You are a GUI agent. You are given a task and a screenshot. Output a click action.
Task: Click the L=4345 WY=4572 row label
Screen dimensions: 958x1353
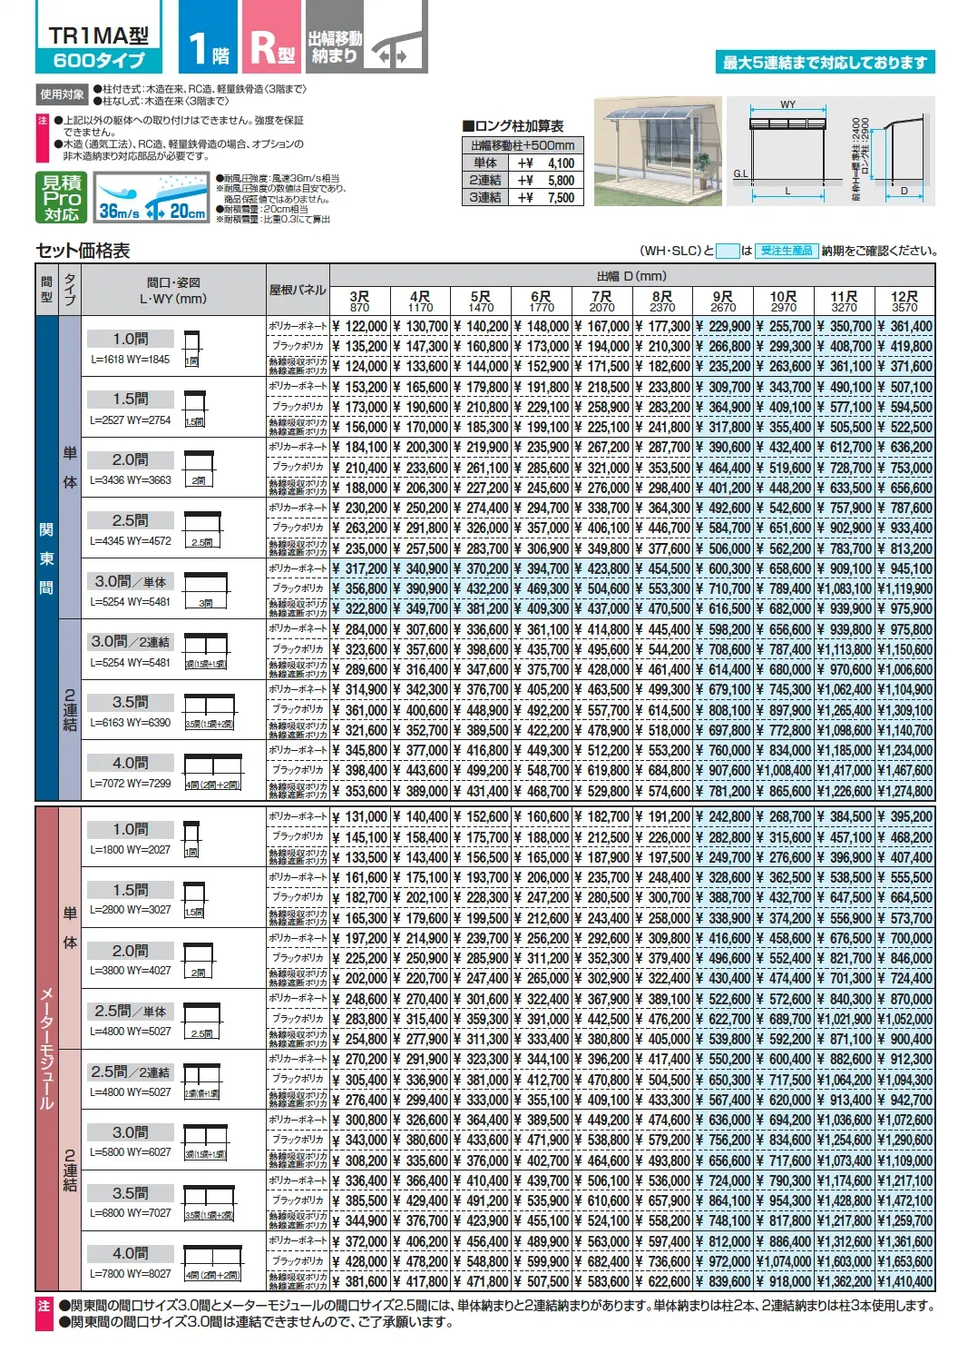tap(131, 541)
